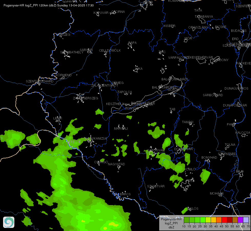This screenshot has width=251, height=231.
Task: Click the LENTI city label
Action: point(58,118)
